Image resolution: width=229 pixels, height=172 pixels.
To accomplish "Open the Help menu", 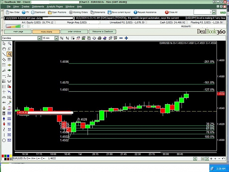I will (x=80, y=7).
